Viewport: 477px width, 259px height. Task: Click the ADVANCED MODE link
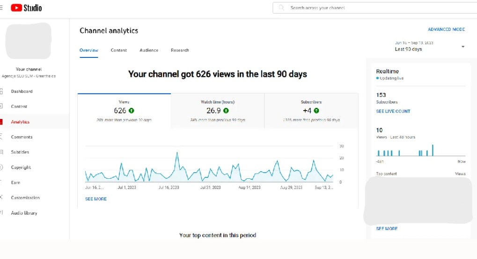click(x=446, y=29)
